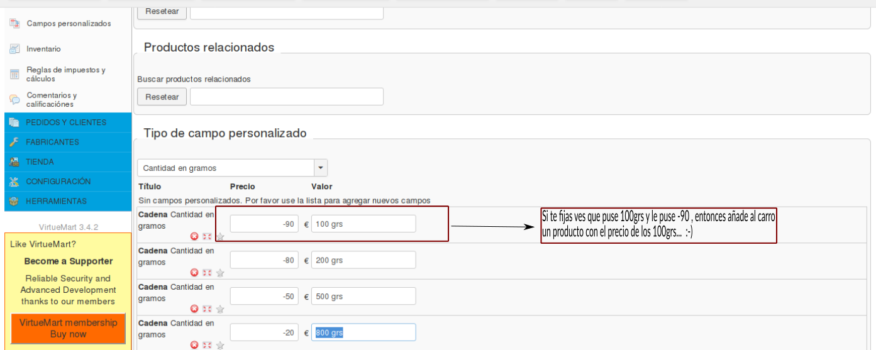This screenshot has width=876, height=350.
Task: Click the star icon of the 500 grs row
Action: (219, 309)
